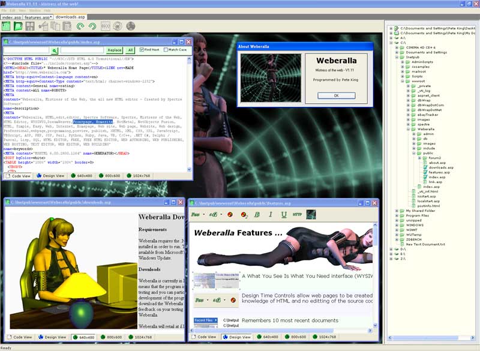
Task: Select the ebayTracker folder in tree
Action: (x=427, y=115)
